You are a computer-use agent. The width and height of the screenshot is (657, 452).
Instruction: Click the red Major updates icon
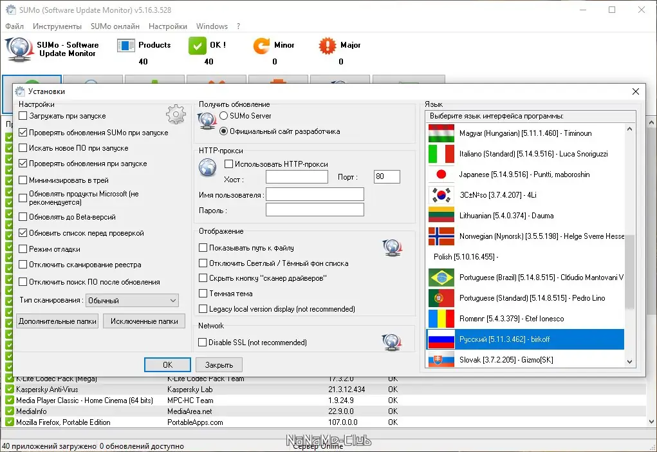328,46
